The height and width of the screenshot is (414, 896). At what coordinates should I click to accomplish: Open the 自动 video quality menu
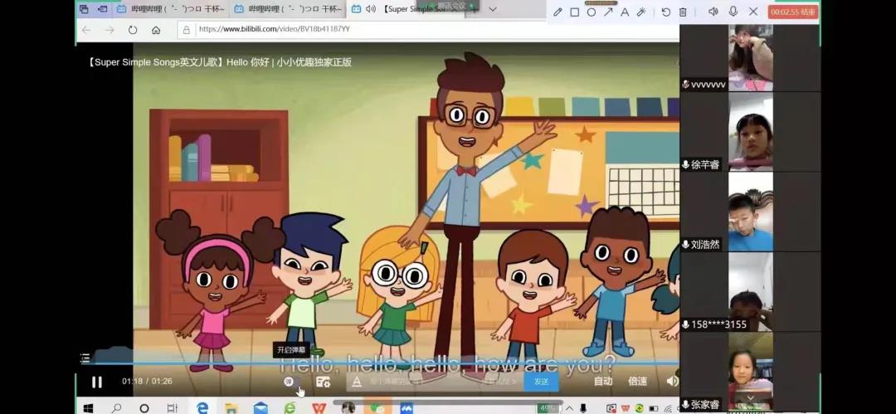[x=603, y=382]
